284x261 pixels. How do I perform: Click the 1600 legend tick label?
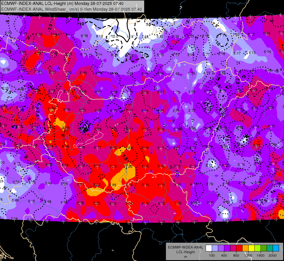(261, 255)
